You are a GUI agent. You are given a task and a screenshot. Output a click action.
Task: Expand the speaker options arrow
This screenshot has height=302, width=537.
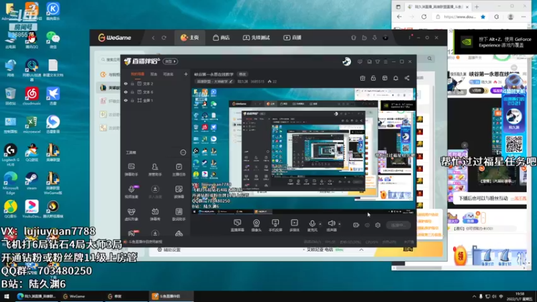340,224
